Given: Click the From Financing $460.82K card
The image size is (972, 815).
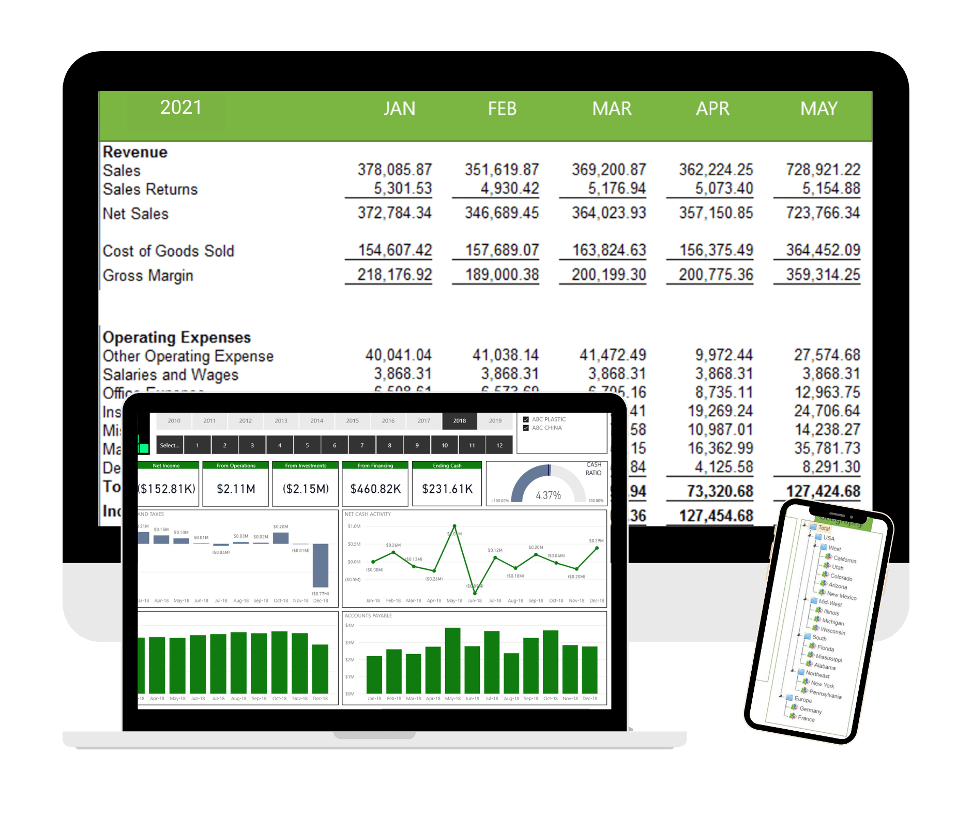Looking at the screenshot, I should (x=375, y=484).
